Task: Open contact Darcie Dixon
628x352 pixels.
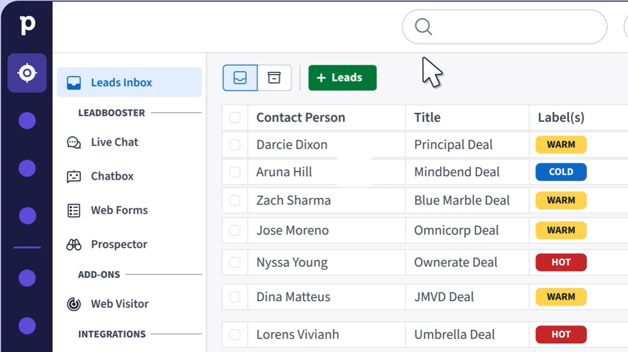Action: pyautogui.click(x=292, y=144)
